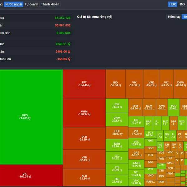Open the Tự doanh tab
Viewport: 187px width, 187px height.
pos(31,4)
